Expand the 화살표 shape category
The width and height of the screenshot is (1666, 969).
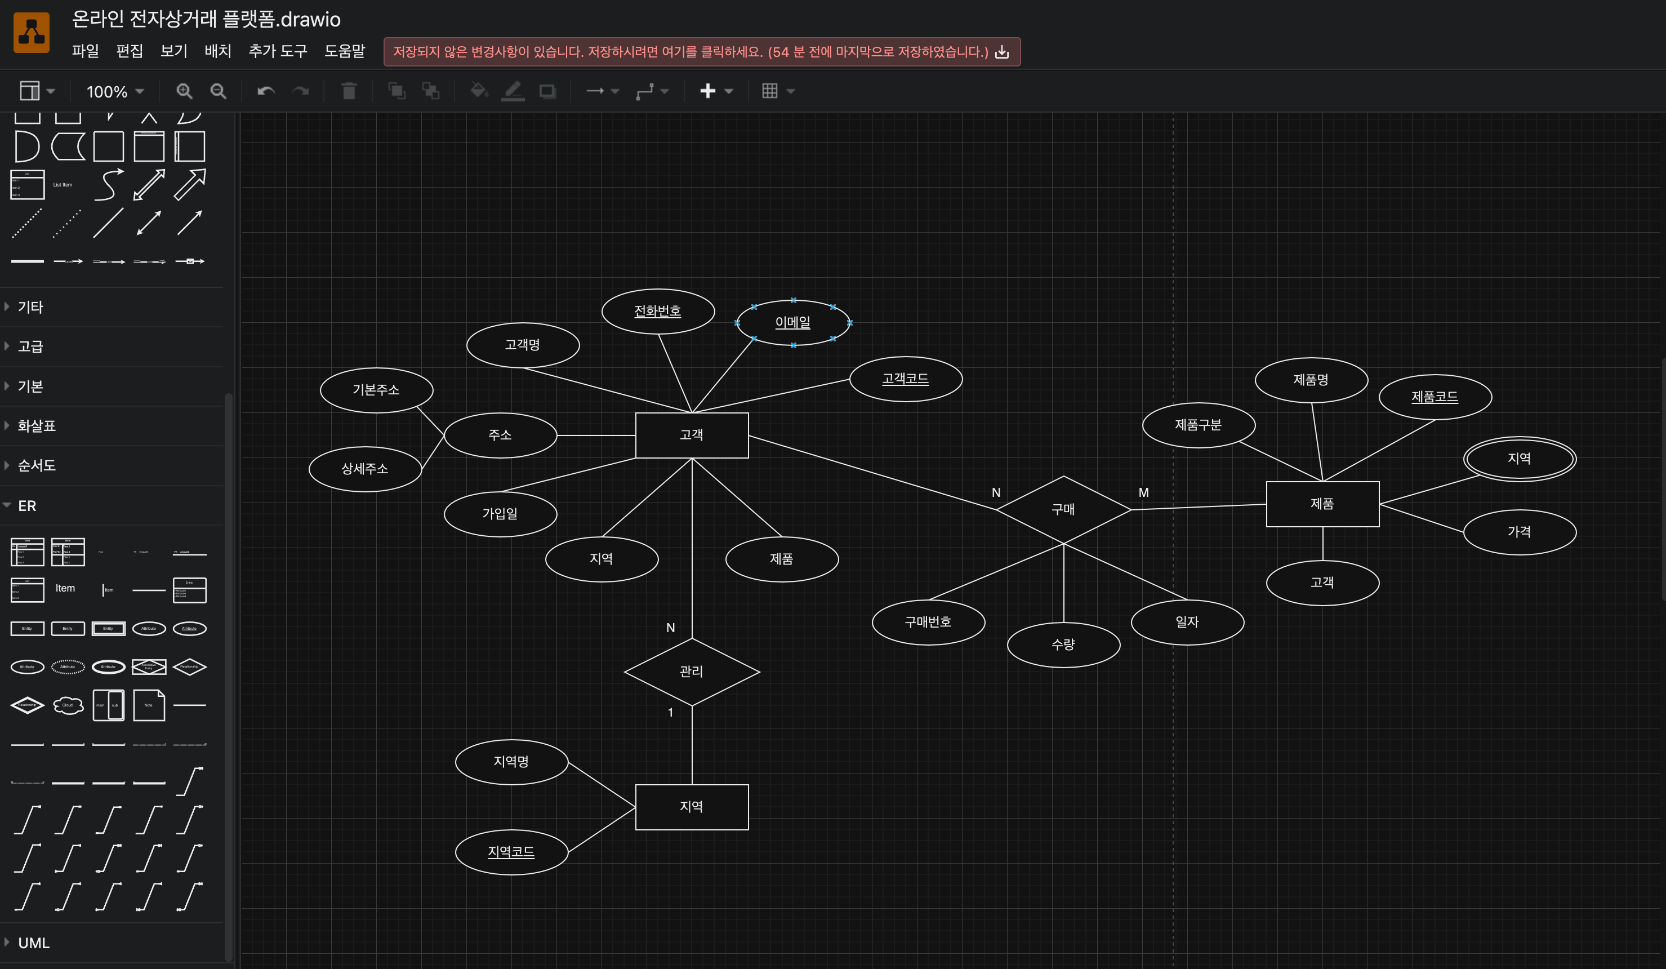coord(37,425)
